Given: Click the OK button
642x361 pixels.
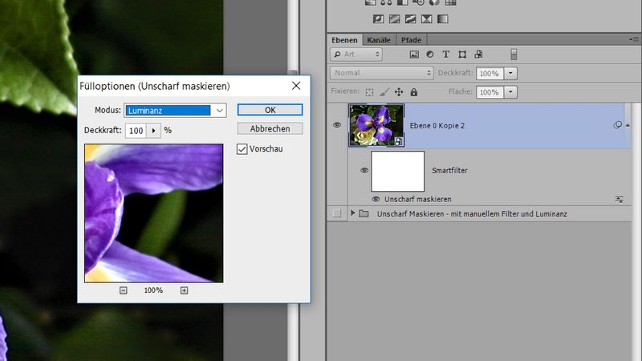Looking at the screenshot, I should [270, 110].
